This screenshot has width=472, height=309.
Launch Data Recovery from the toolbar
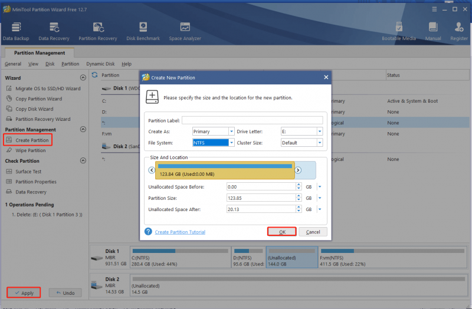coord(54,31)
